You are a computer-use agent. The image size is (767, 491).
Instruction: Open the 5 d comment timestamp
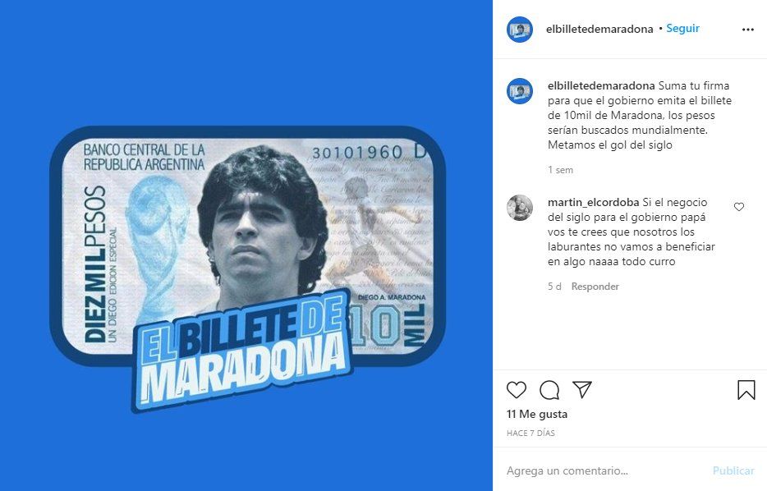click(554, 287)
